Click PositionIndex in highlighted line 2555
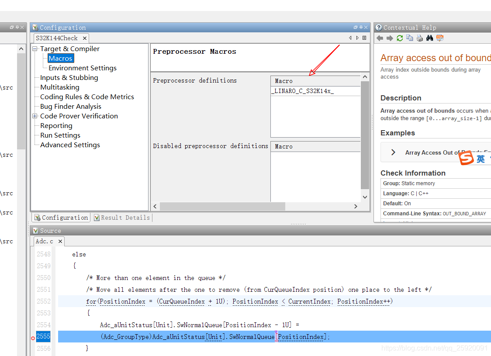The image size is (491, 356). coord(301,337)
